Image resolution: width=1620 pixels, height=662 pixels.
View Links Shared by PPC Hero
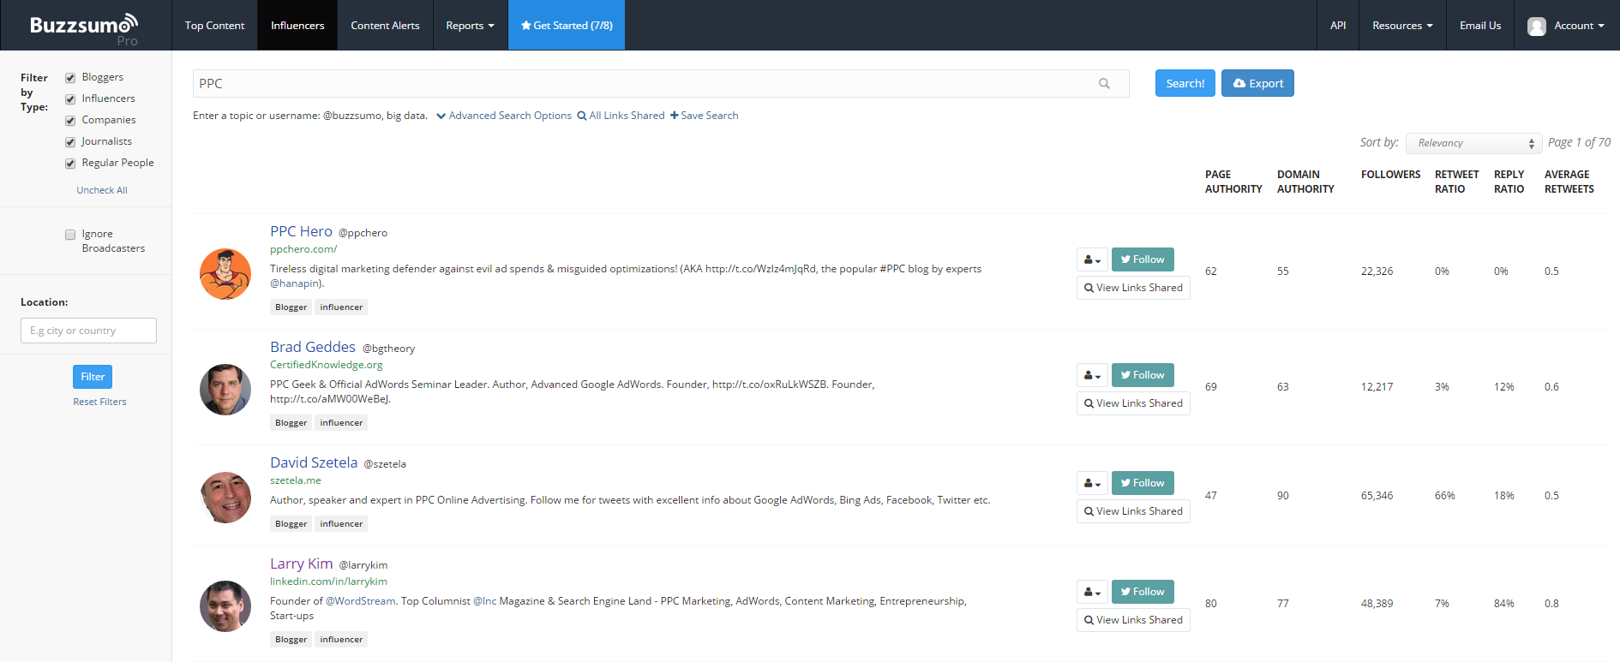(x=1133, y=288)
